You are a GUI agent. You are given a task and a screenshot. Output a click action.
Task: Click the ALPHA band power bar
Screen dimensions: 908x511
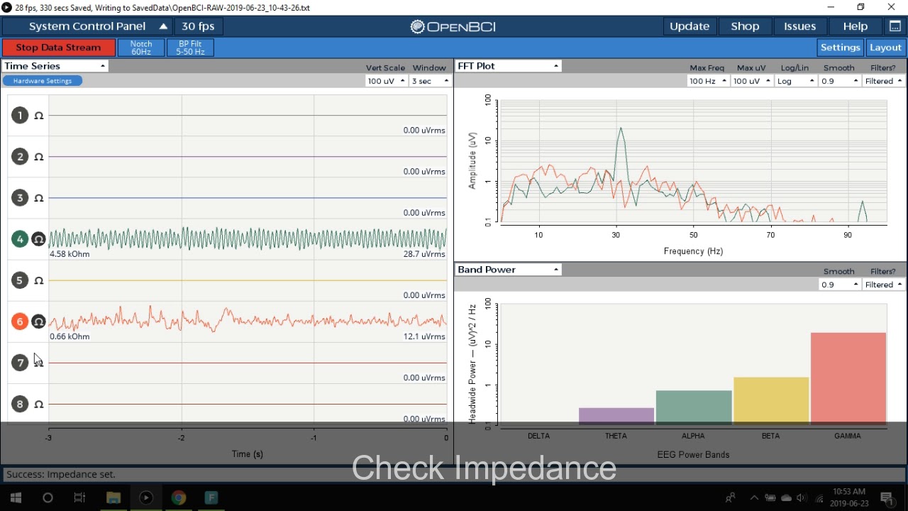click(x=694, y=408)
